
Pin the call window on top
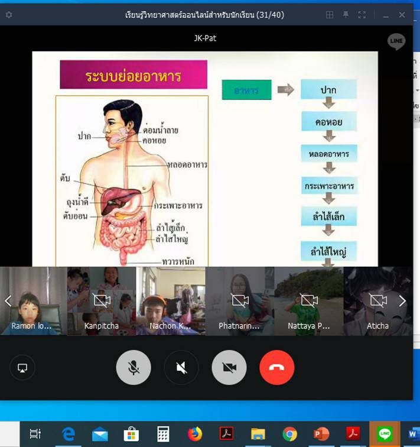tap(347, 15)
